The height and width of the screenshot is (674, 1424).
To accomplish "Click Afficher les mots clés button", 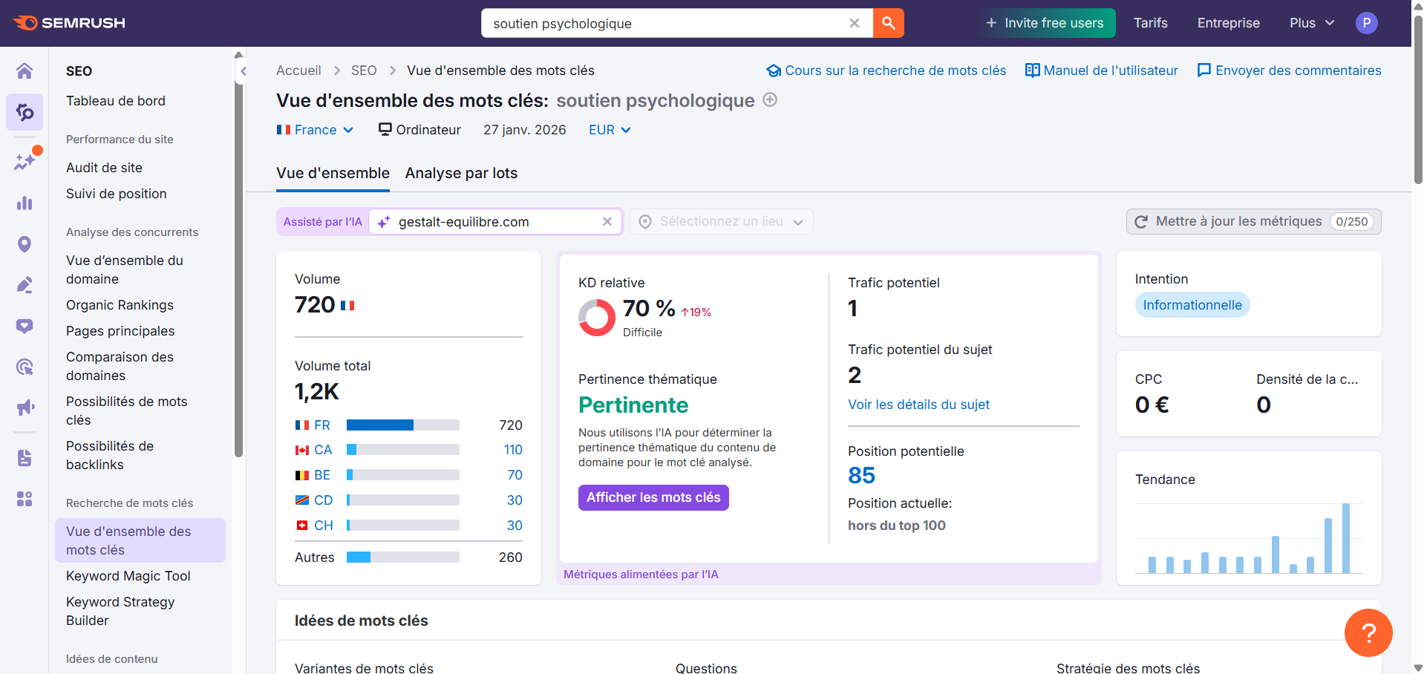I will click(653, 497).
